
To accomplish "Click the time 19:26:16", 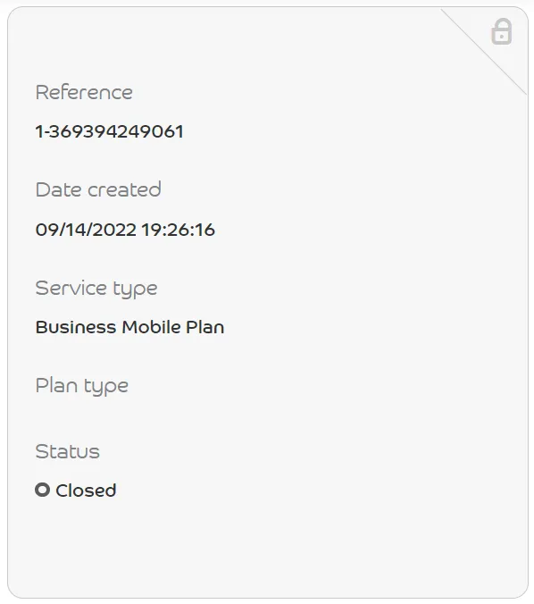I will click(179, 230).
